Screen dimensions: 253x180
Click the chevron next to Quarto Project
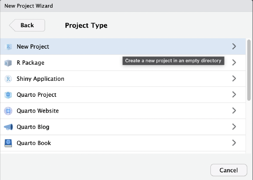pos(234,95)
